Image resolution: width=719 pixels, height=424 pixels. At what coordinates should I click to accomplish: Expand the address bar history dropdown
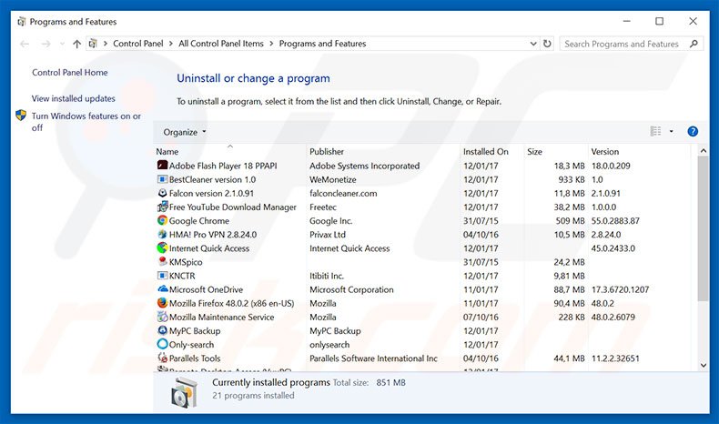click(533, 44)
